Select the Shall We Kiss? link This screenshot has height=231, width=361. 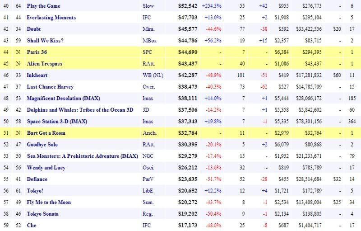(45, 41)
